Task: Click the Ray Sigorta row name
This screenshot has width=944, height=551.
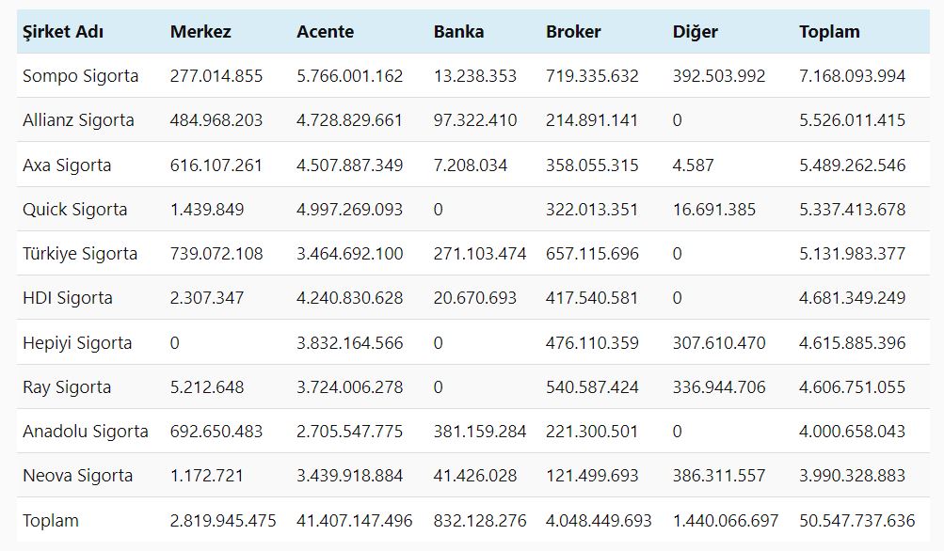Action: click(67, 387)
